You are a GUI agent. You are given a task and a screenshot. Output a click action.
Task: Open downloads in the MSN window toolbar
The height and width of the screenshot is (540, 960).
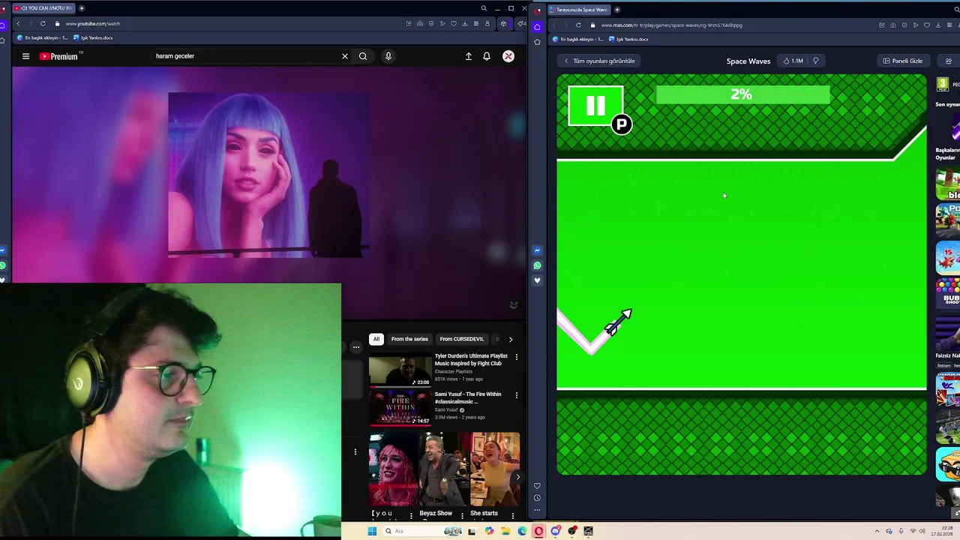[x=938, y=25]
